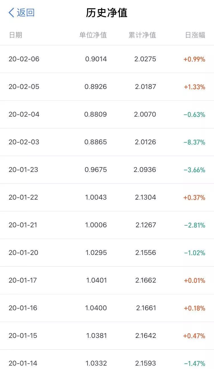
Task: Select cumulative value 2.1593
Action: (x=146, y=363)
